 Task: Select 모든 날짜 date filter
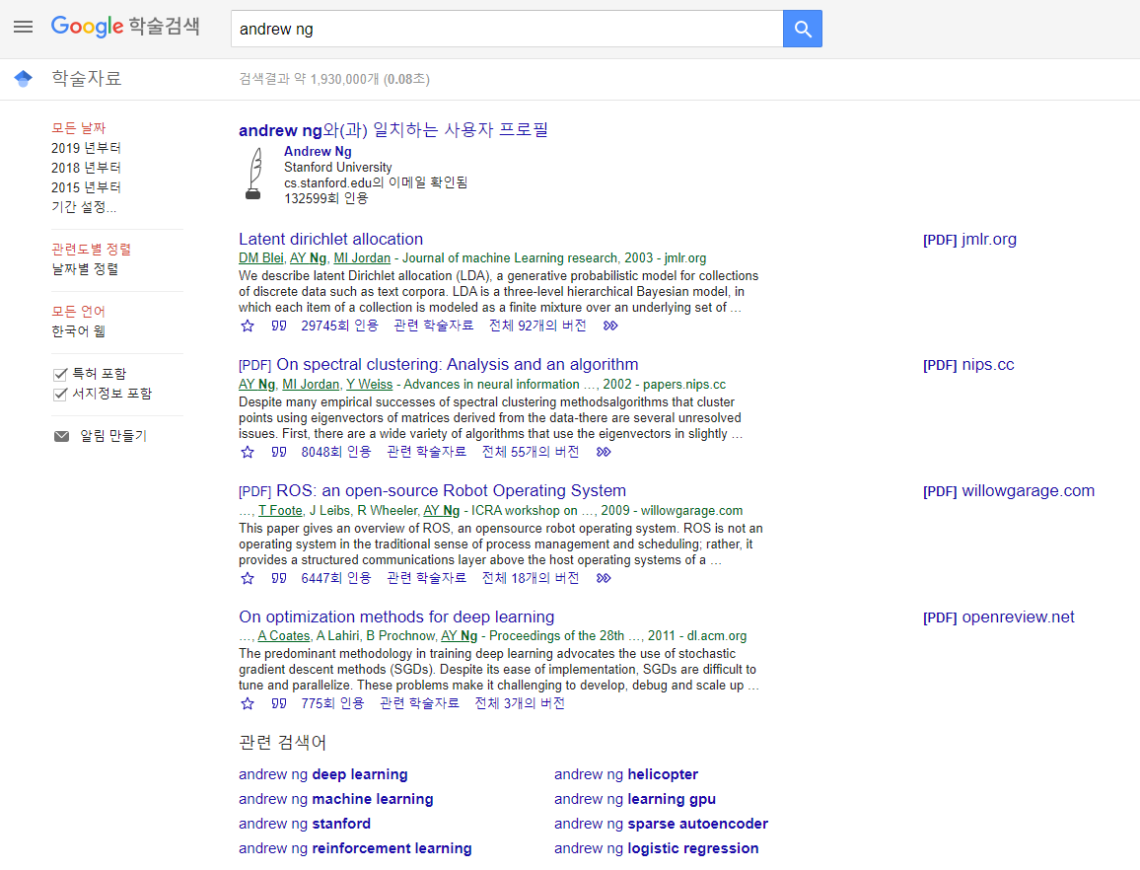pos(79,128)
